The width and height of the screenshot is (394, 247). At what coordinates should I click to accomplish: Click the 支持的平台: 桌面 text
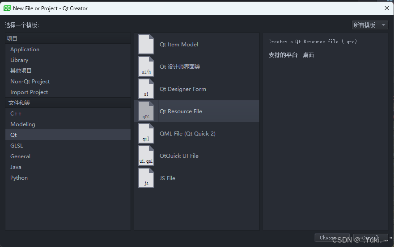(291, 55)
